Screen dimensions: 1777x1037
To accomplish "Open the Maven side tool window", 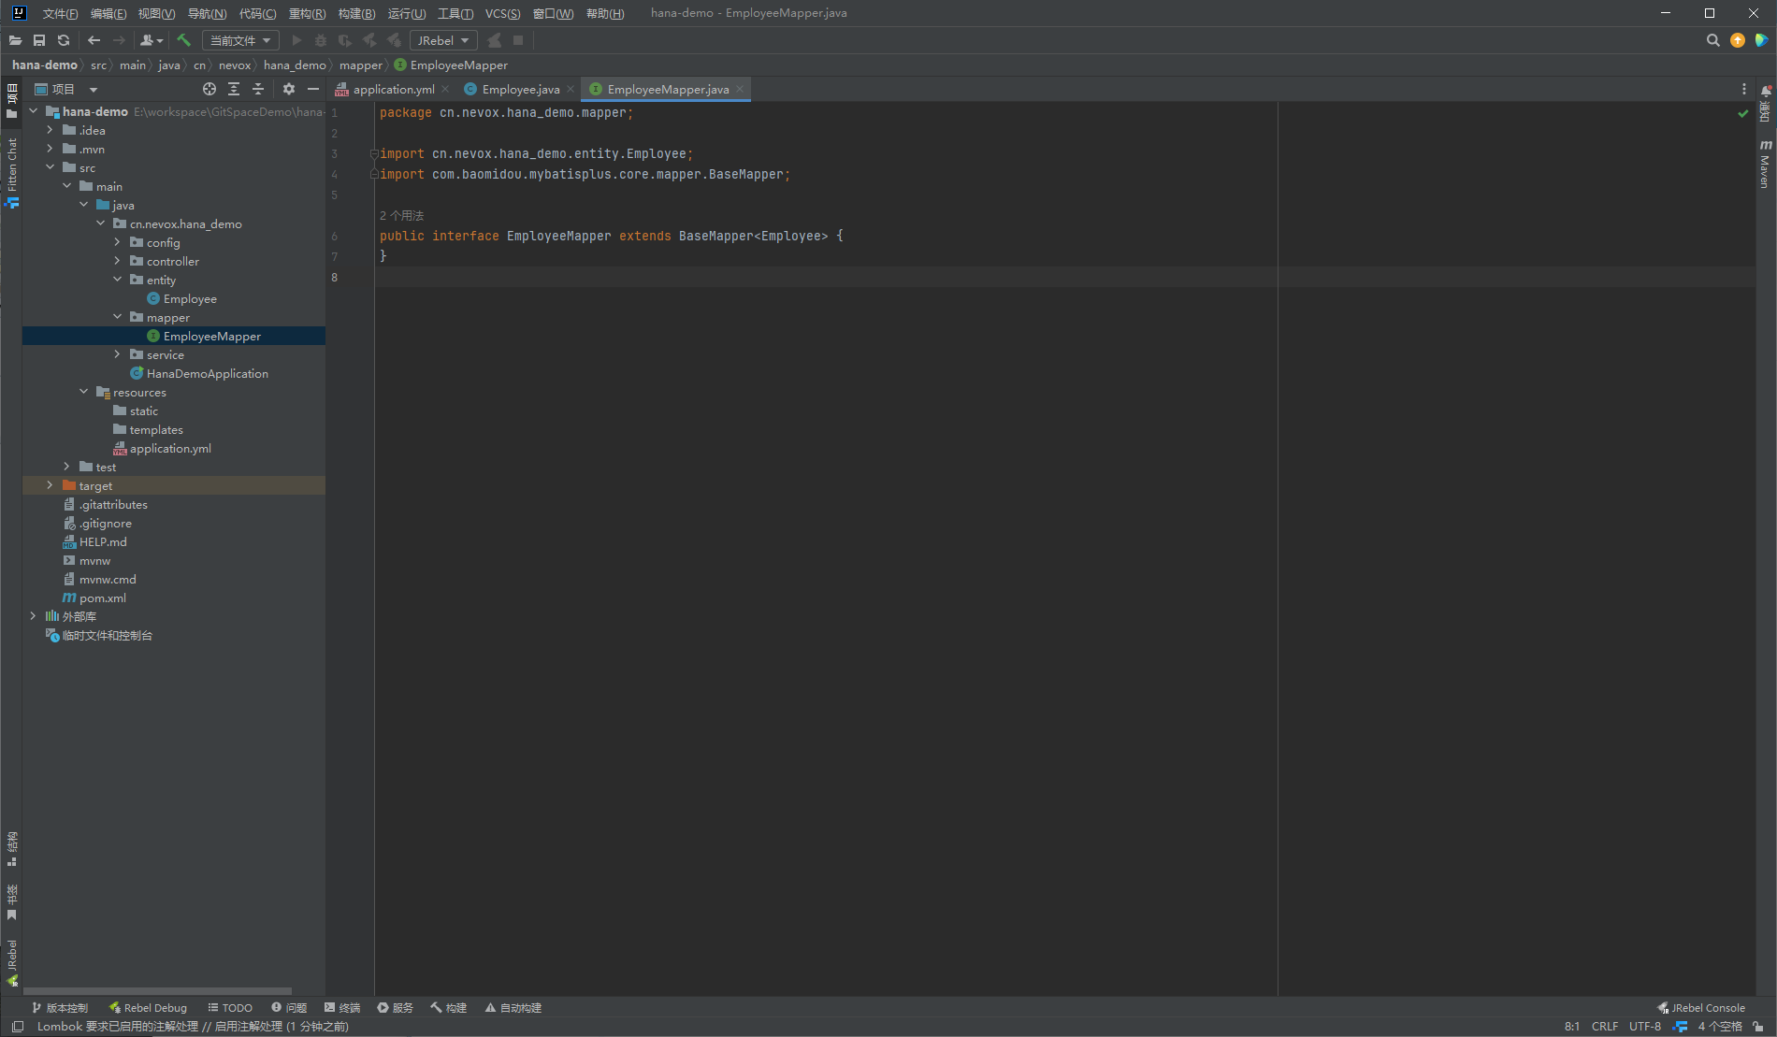I will click(1765, 165).
